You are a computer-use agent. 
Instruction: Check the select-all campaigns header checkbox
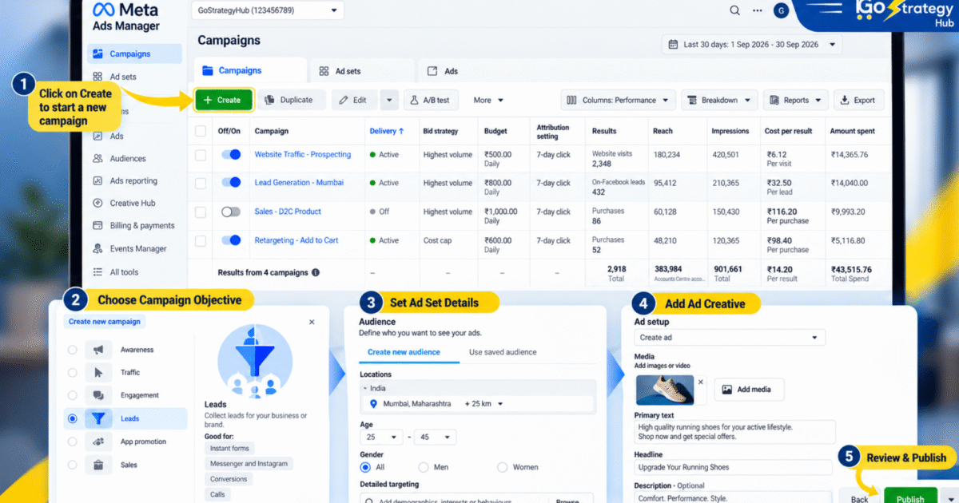click(x=201, y=131)
